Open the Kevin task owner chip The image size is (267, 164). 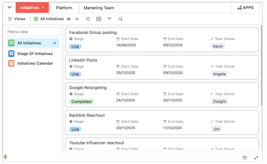coord(218,46)
